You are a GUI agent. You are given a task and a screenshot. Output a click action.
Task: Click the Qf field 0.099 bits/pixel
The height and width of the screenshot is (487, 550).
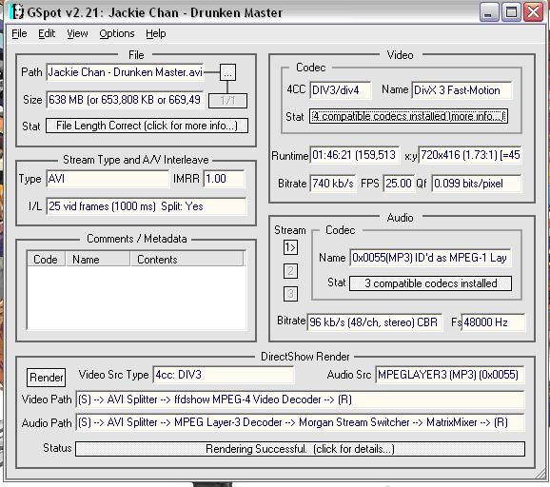click(x=477, y=184)
